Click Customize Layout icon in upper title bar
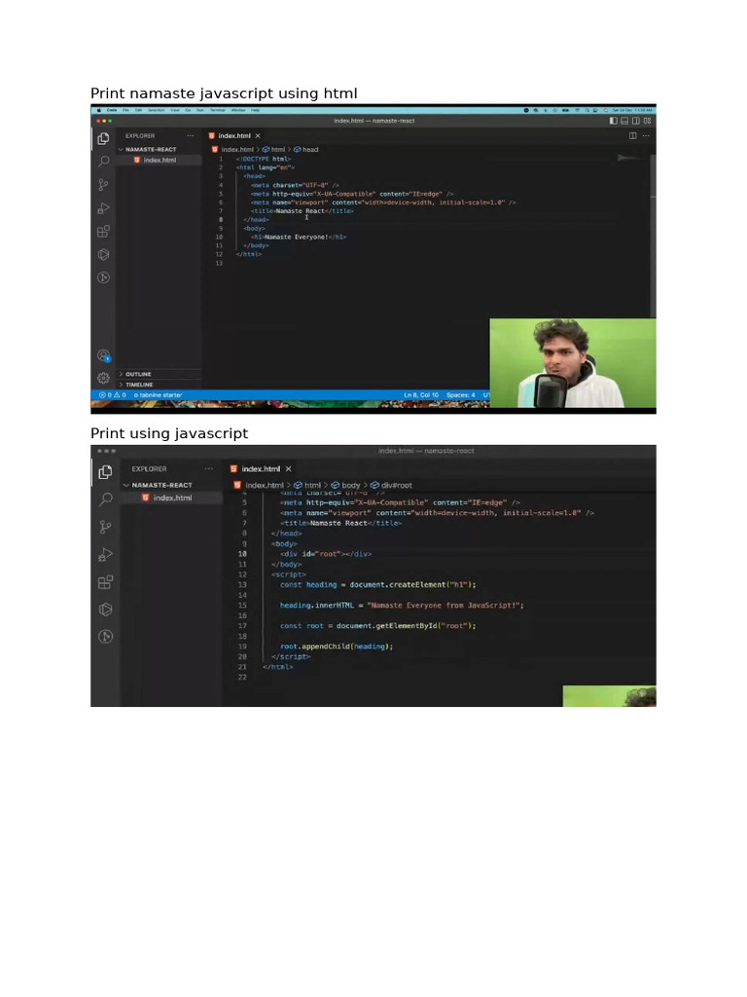 pyautogui.click(x=647, y=121)
